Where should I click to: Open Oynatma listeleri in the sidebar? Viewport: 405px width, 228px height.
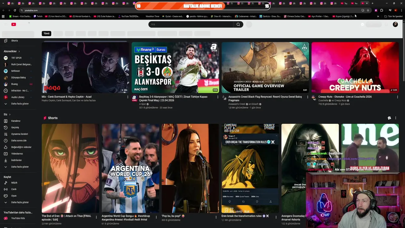(19, 134)
